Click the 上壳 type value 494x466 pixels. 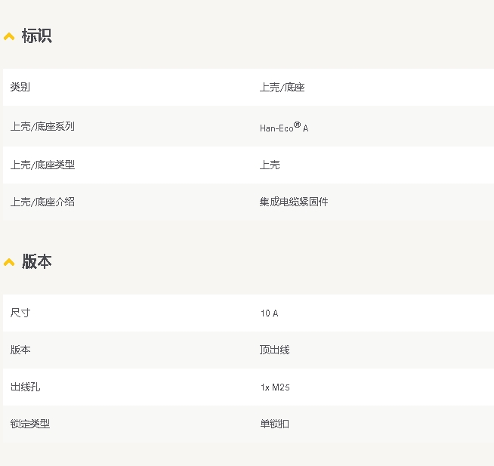click(x=270, y=165)
